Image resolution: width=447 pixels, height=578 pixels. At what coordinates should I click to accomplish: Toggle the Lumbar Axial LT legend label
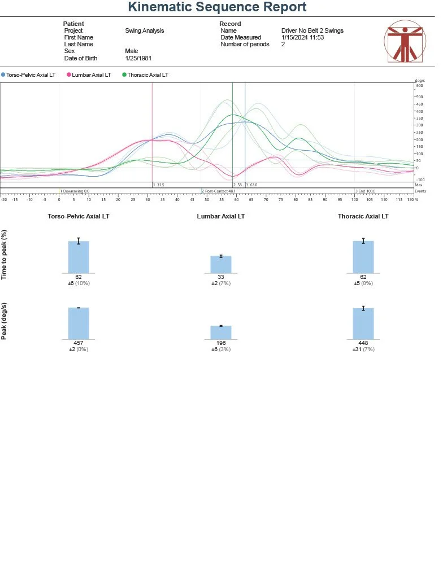pos(92,75)
